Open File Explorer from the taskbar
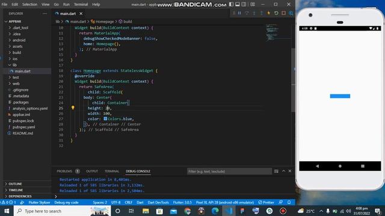 click(x=146, y=211)
